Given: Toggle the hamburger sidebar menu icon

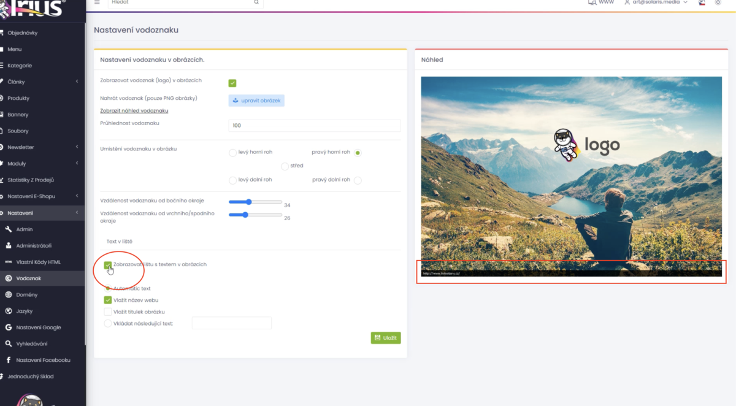Looking at the screenshot, I should (97, 2).
